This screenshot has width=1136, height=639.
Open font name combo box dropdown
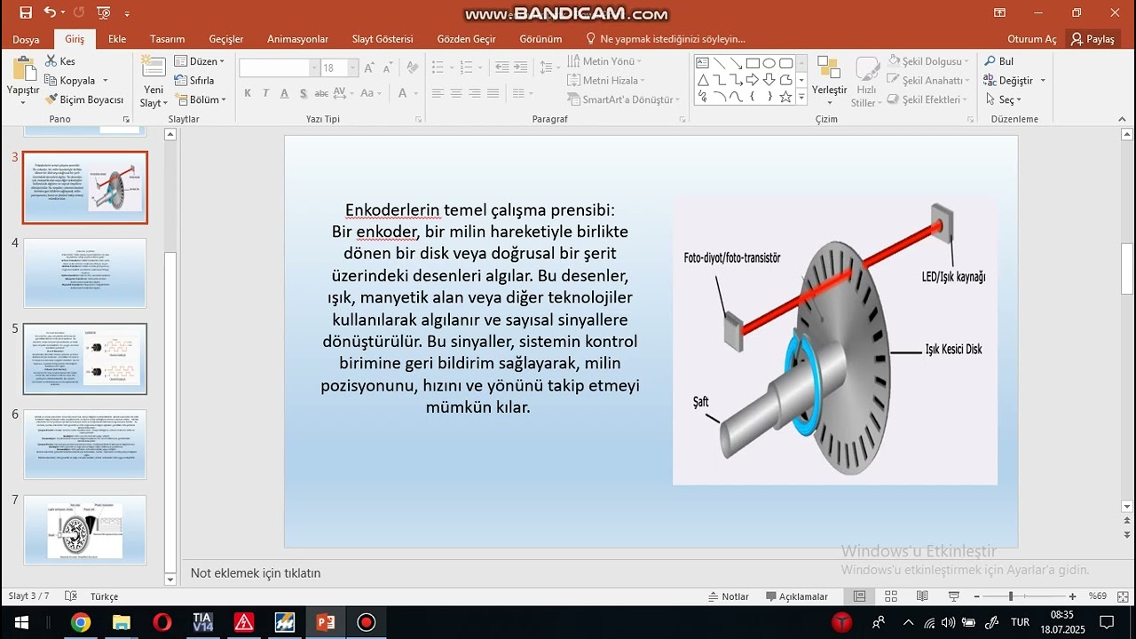coord(314,68)
